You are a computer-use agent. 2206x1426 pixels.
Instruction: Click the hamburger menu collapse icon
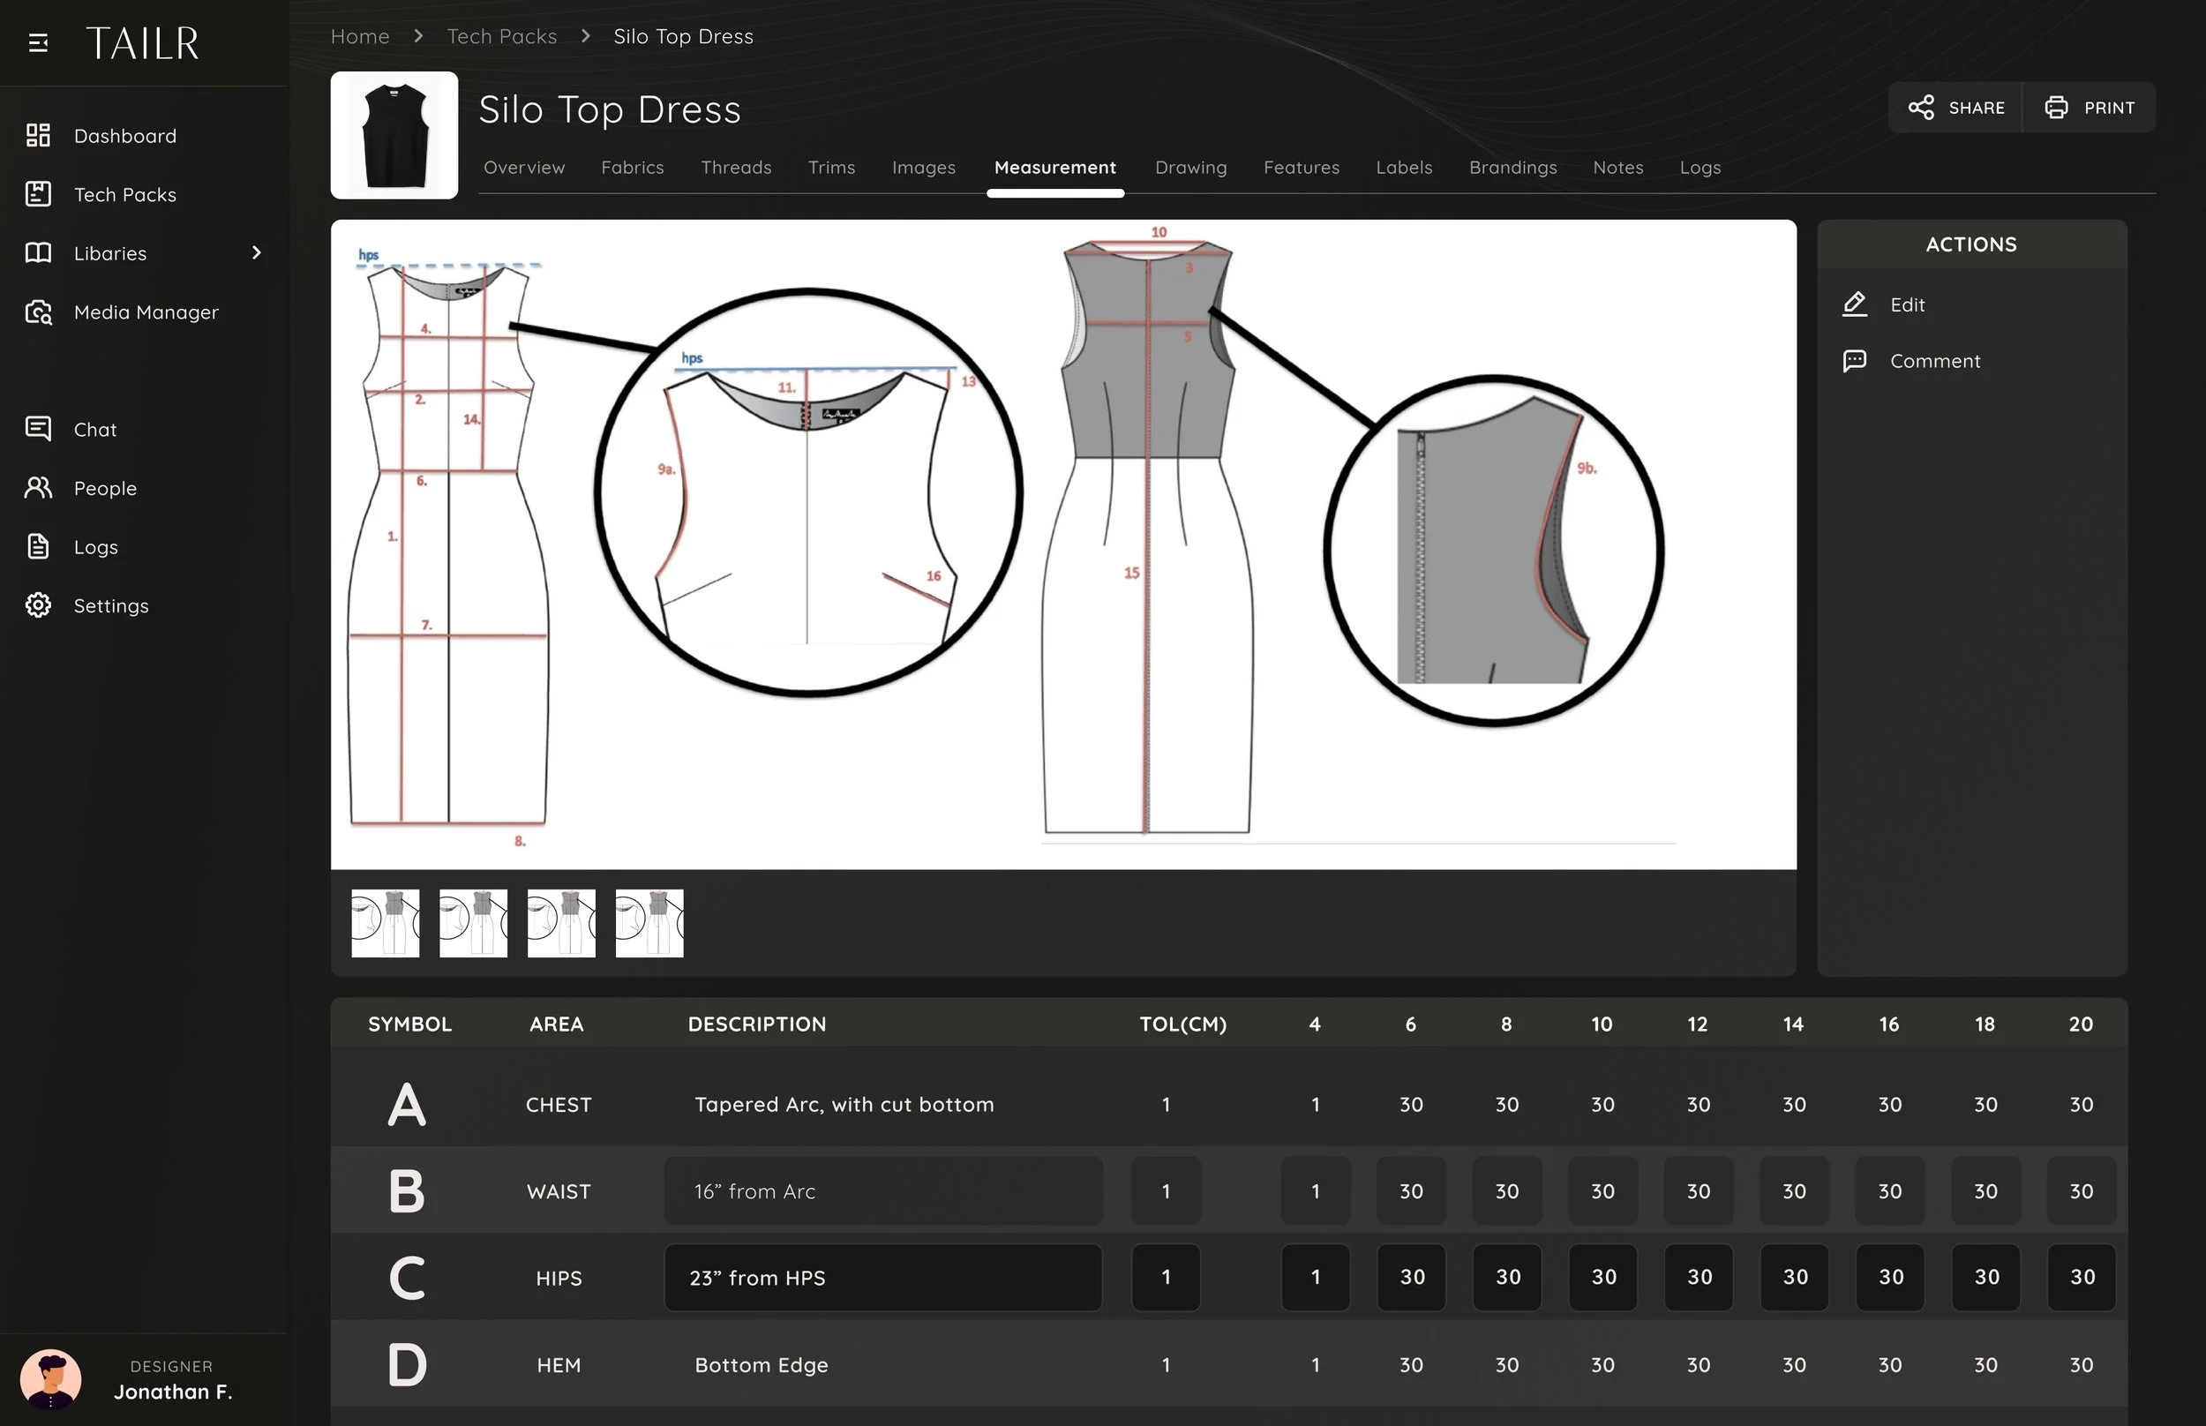(x=38, y=42)
